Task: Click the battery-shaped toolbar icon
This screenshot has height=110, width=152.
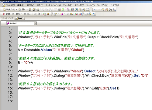Action: coord(48,14)
